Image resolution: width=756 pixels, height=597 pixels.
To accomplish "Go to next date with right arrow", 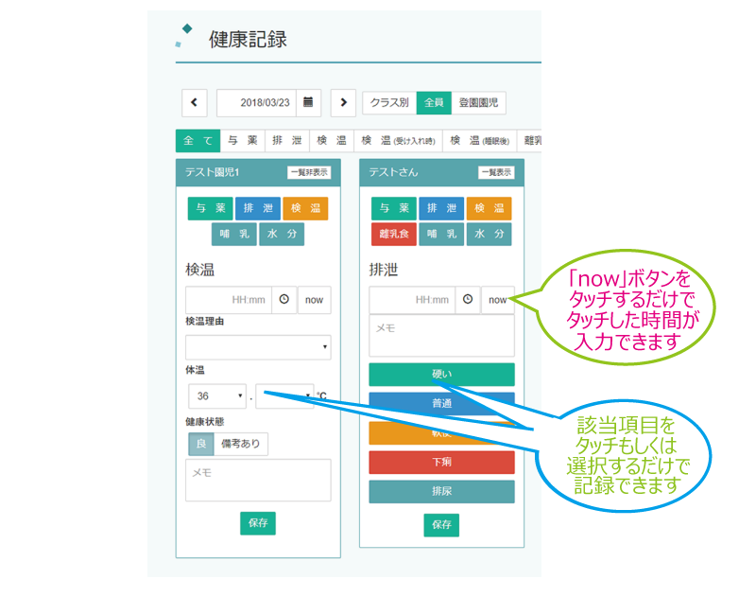I will 343,102.
